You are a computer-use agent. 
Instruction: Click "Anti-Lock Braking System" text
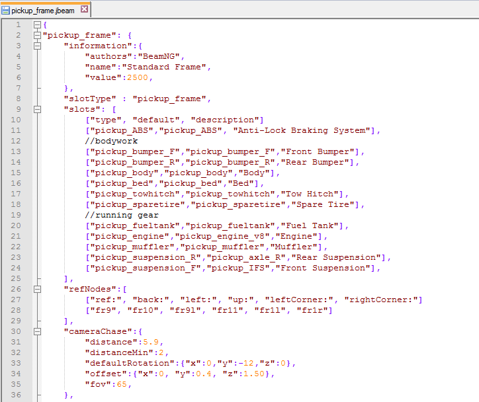[x=302, y=131]
